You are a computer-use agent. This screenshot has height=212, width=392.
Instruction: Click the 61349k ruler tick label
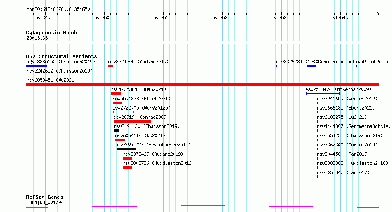[x=45, y=18]
